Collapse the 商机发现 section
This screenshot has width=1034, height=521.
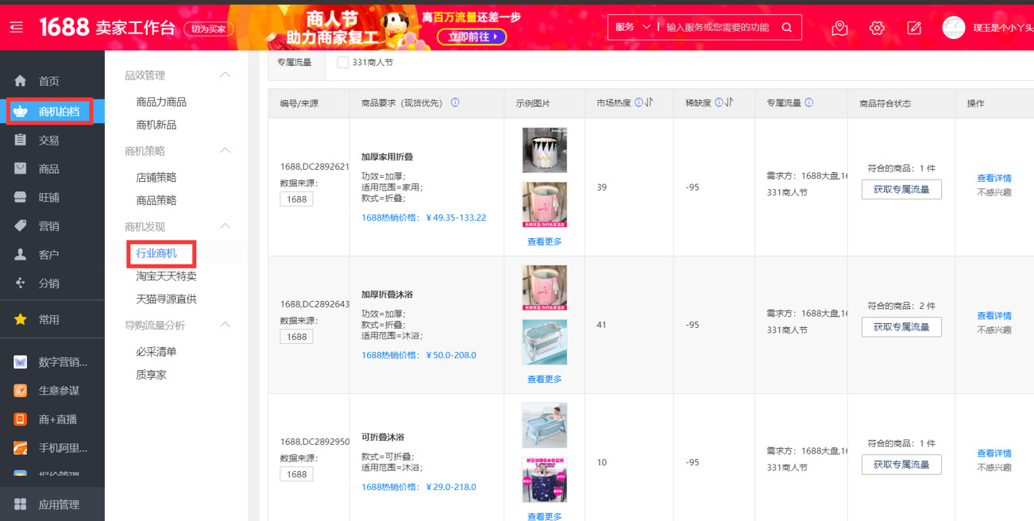225,226
